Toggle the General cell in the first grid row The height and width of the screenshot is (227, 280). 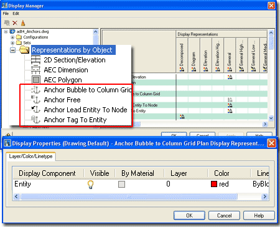(230, 77)
